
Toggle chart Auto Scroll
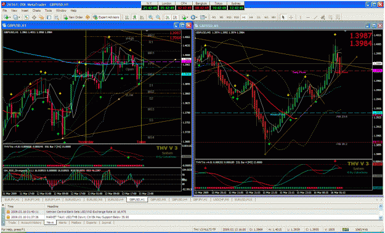coord(167,17)
